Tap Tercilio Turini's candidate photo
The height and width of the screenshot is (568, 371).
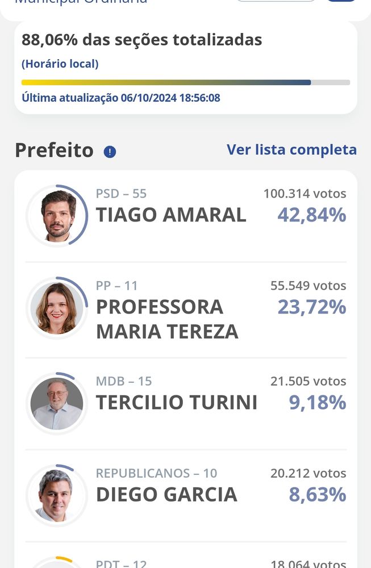57,403
